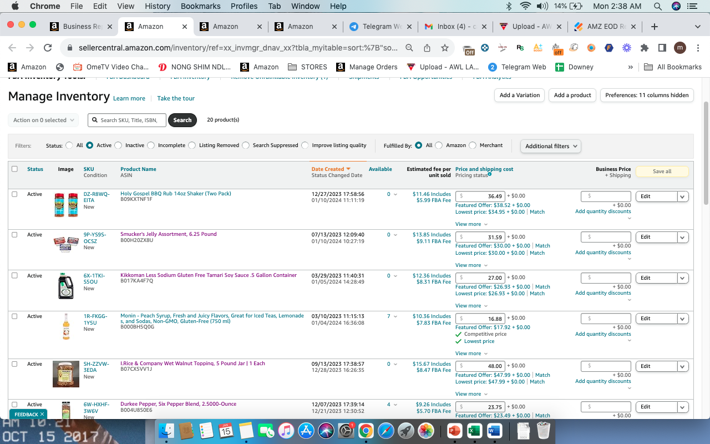Open the "Action on 0 selected" dropdown
This screenshot has height=444, width=710.
coord(43,120)
